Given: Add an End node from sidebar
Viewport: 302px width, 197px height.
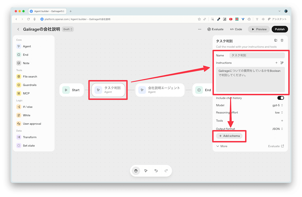Looking at the screenshot, I should (22, 55).
